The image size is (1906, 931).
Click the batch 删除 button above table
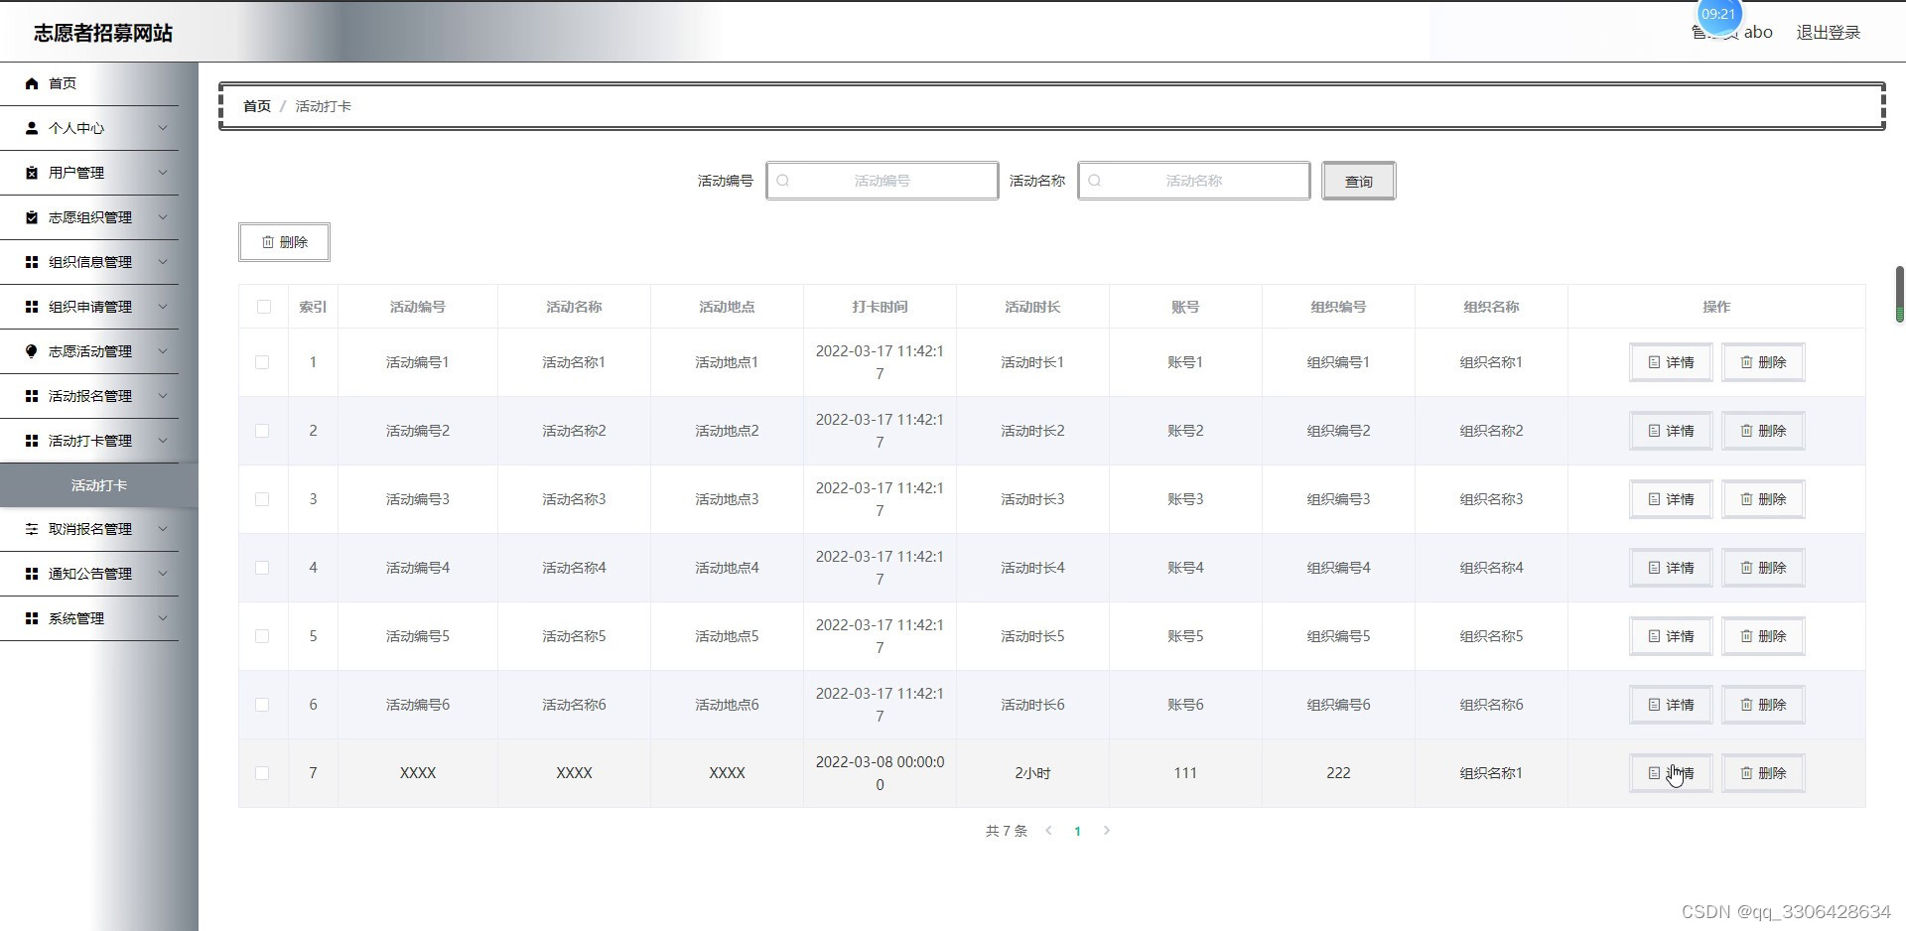284,242
